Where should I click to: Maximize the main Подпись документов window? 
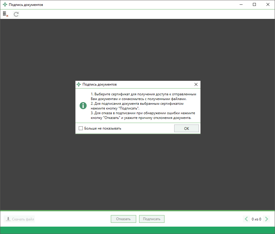coord(254,5)
